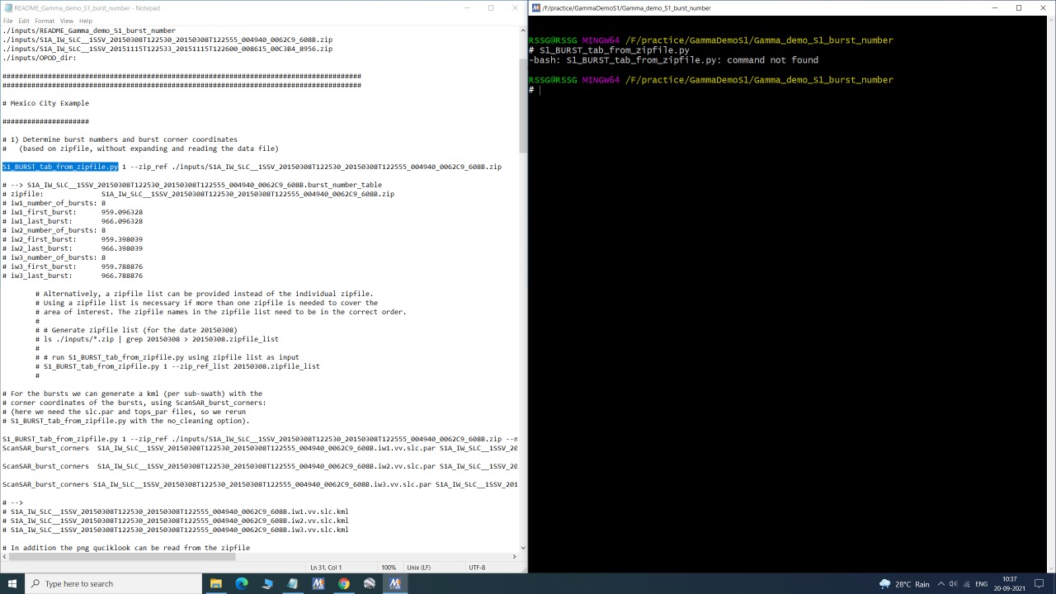This screenshot has height=594, width=1056.
Task: Open Google Chrome from the taskbar
Action: 344,583
